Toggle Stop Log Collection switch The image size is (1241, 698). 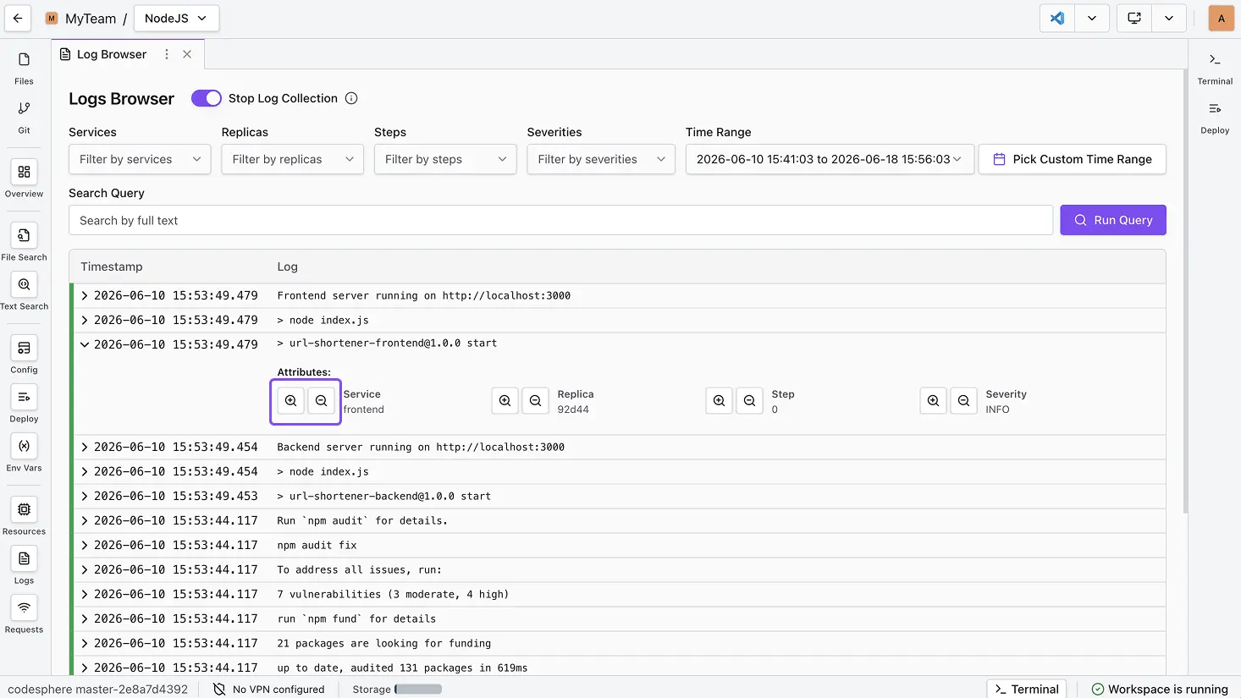206,98
